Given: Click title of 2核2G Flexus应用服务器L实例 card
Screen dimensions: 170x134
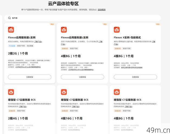Looking at the screenshot, I should pos(22,37).
